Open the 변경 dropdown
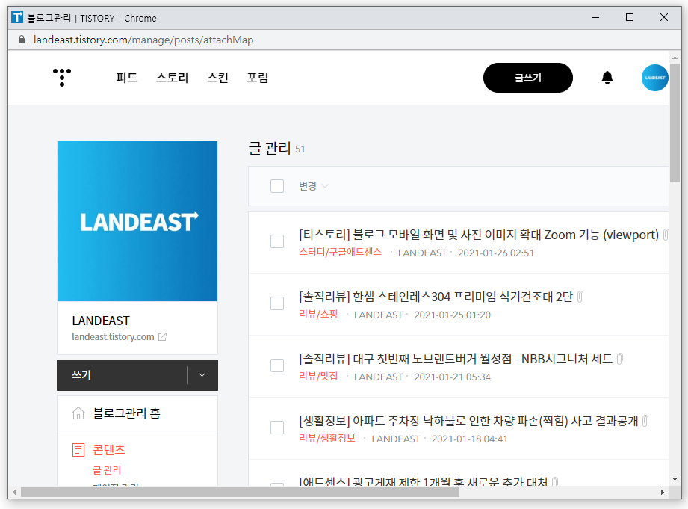 point(313,186)
